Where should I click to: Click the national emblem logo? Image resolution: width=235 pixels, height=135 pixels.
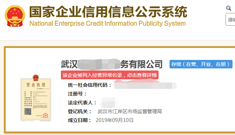pyautogui.click(x=15, y=16)
